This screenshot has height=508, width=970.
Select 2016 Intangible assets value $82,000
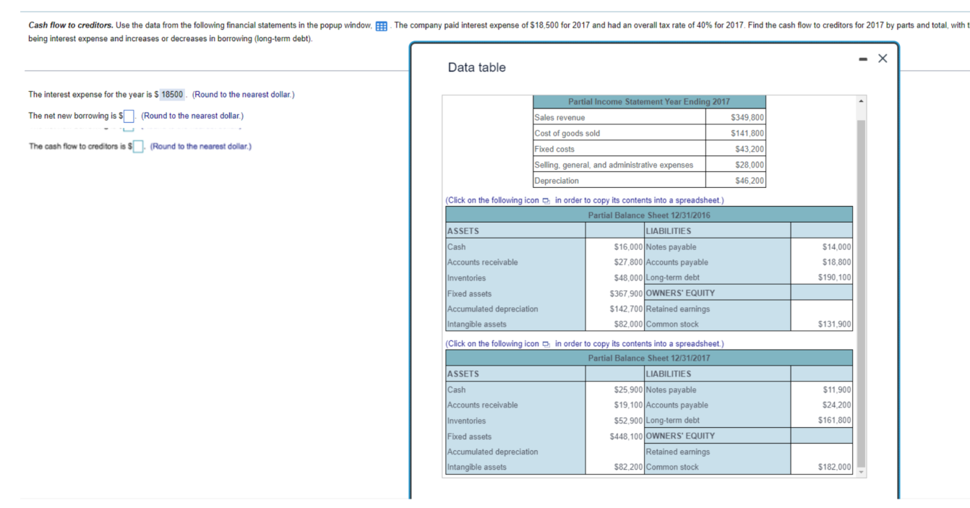628,324
